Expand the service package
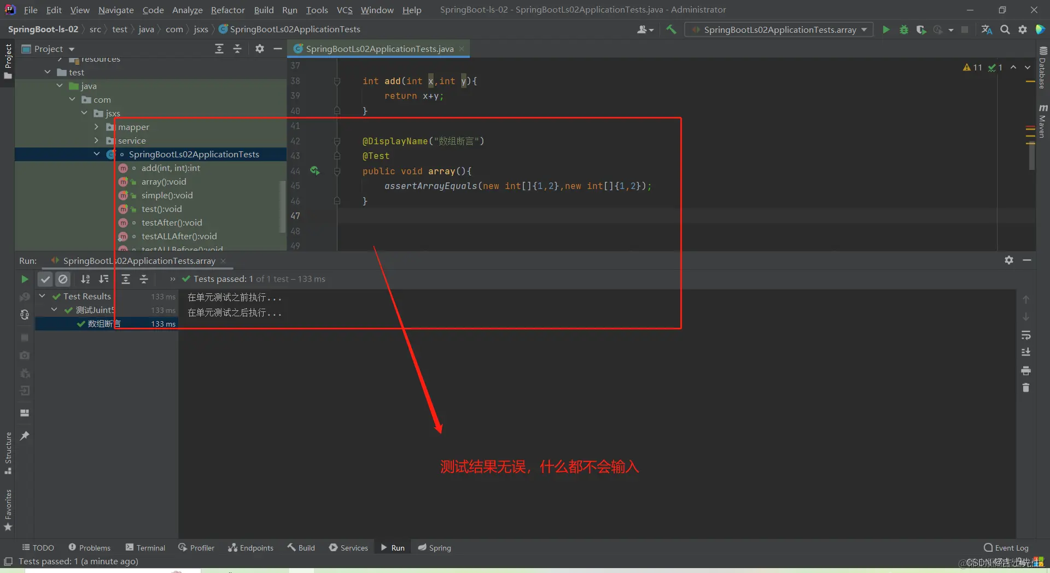1050x573 pixels. point(97,140)
